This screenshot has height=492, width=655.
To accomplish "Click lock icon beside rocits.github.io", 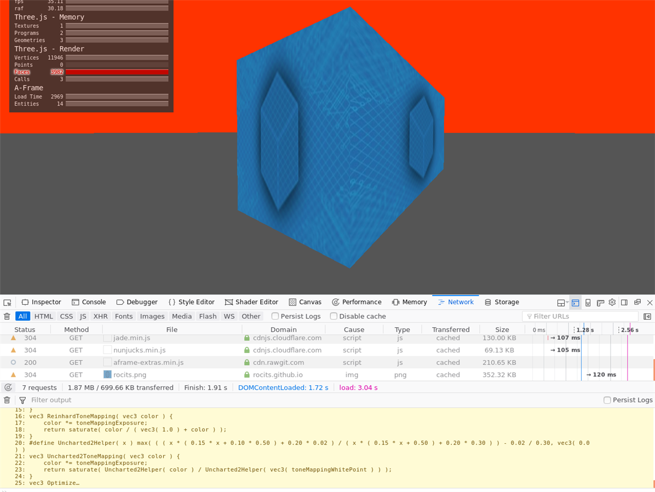I will 247,375.
